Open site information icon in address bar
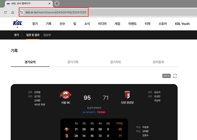The height and width of the screenshot is (140, 197). tap(21, 12)
